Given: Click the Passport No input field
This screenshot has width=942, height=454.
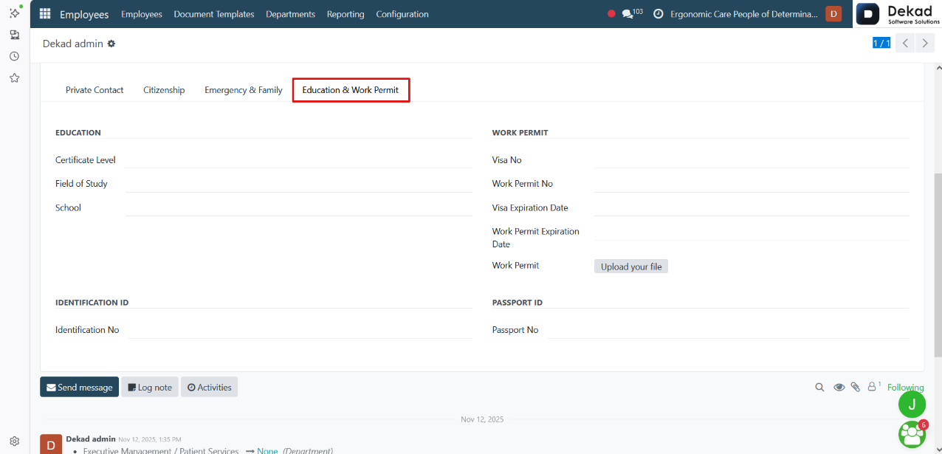Looking at the screenshot, I should point(729,330).
